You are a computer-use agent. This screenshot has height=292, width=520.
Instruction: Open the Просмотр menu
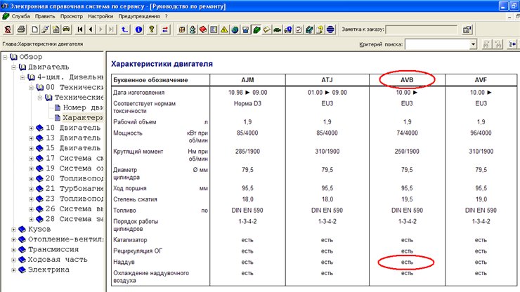tap(71, 16)
